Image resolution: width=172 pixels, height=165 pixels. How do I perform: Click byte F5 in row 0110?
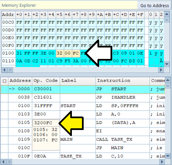coord(68,61)
